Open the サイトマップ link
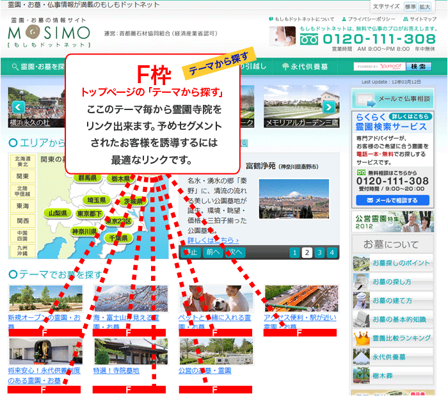448x396 pixels. click(420, 19)
